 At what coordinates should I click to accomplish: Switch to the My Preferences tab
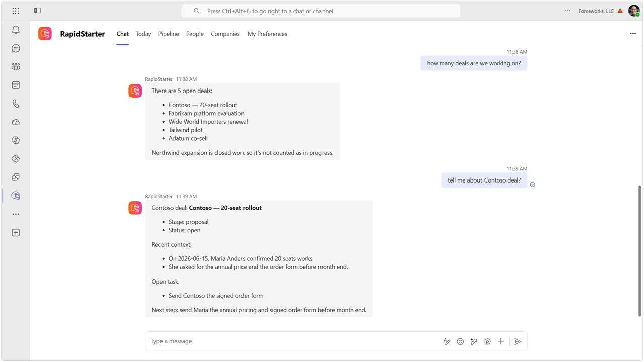267,34
